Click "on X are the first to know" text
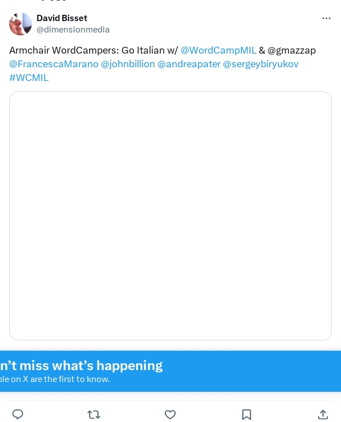Viewport: 341px width, 422px height. coord(62,379)
